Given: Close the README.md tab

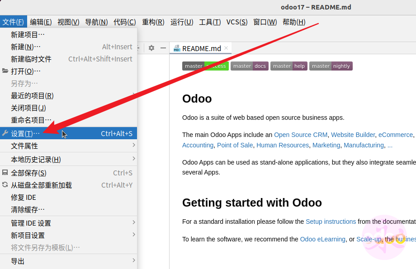Looking at the screenshot, I should pyautogui.click(x=226, y=48).
